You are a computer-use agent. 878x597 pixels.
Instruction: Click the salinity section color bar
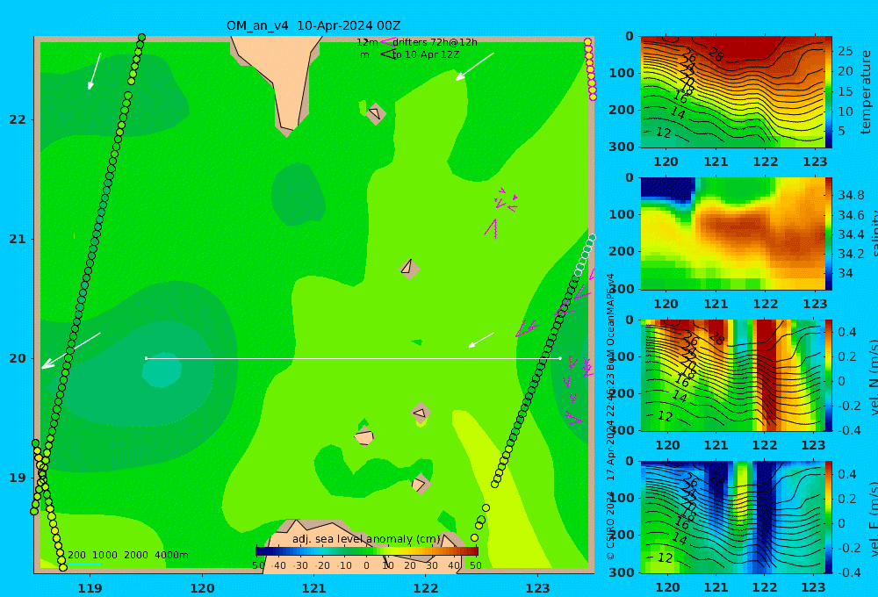(828, 234)
